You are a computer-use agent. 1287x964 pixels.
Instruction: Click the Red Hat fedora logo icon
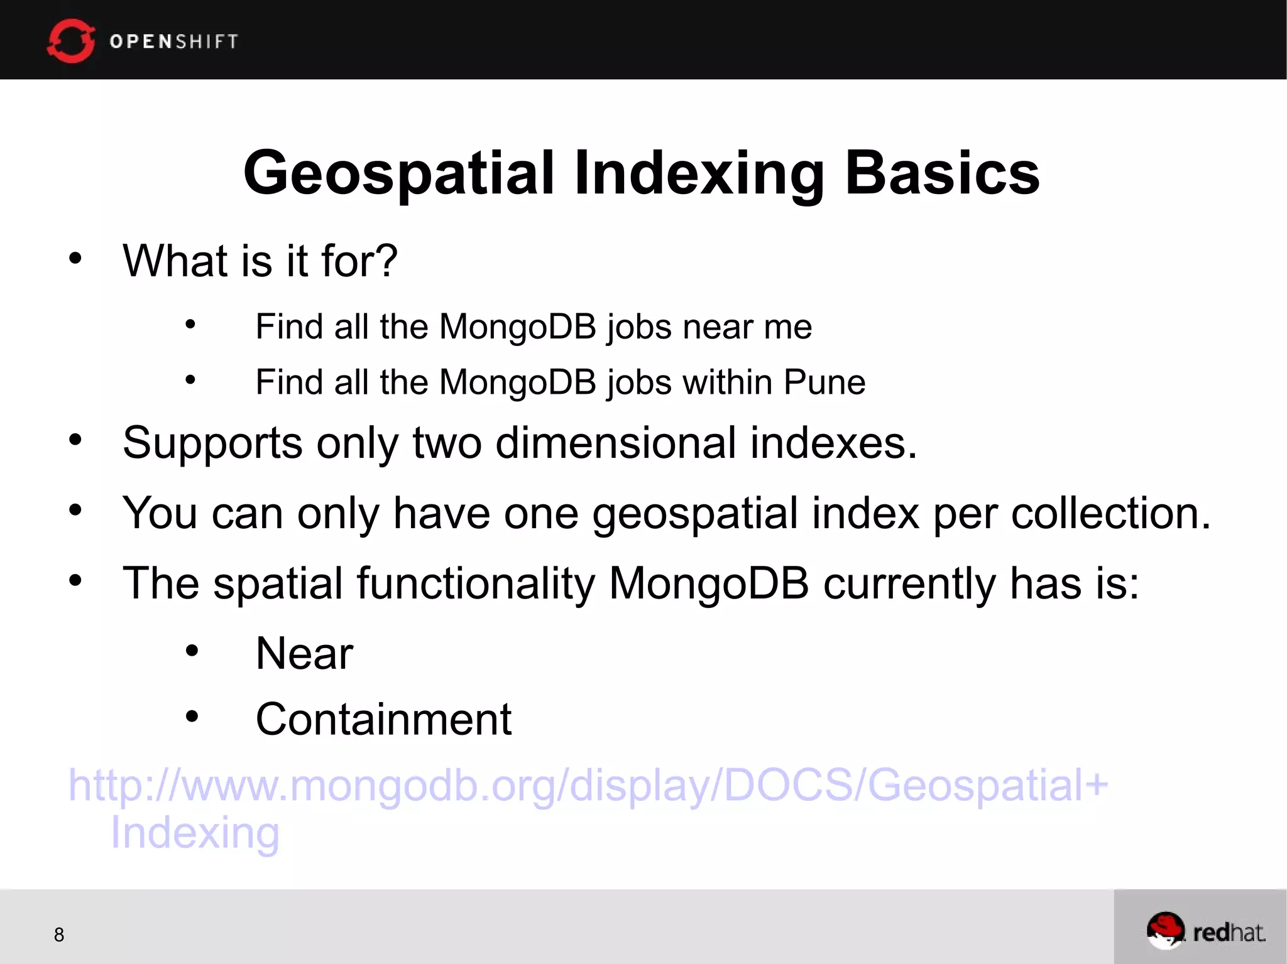click(1165, 931)
